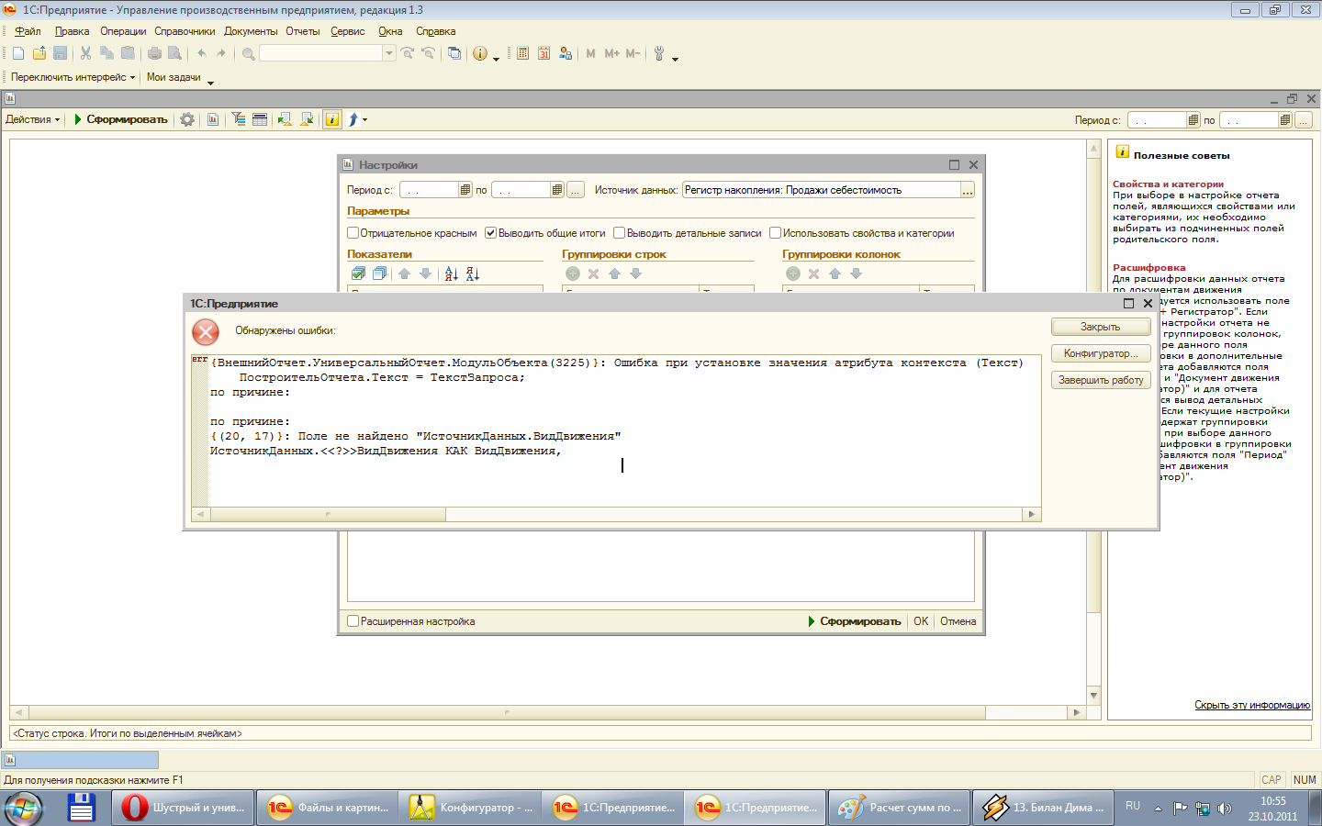This screenshot has width=1322, height=826.
Task: Select all indicators checked-boxes icon
Action: pos(358,273)
